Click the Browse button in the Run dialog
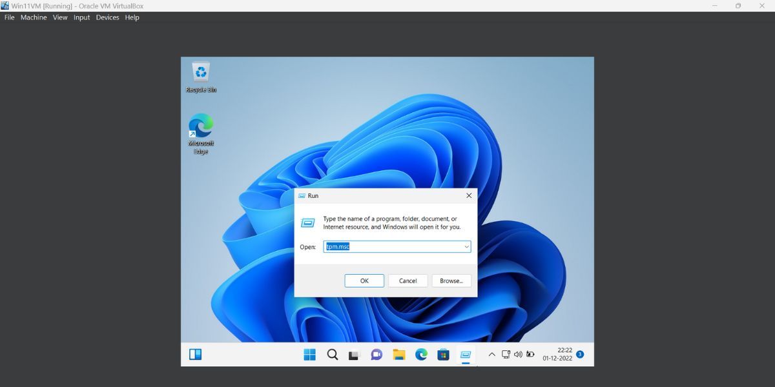Image resolution: width=775 pixels, height=387 pixels. pyautogui.click(x=451, y=281)
